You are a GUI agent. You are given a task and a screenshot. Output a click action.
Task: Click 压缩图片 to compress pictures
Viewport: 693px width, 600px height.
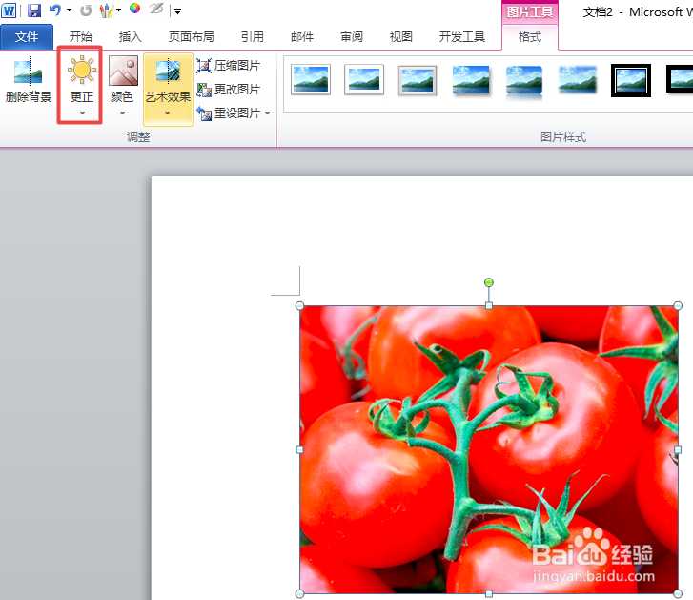(229, 66)
